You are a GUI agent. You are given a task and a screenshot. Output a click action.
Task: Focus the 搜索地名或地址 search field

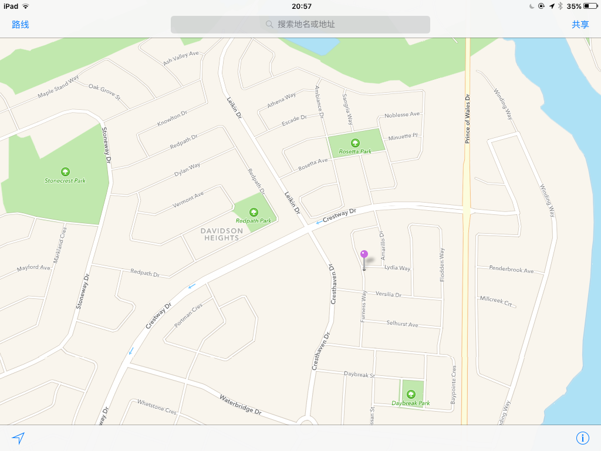click(300, 25)
